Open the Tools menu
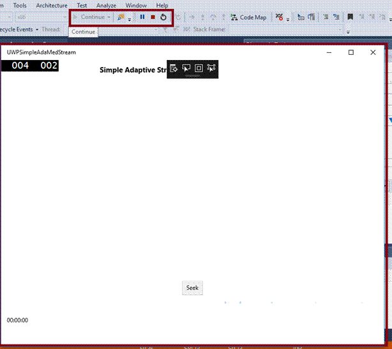 click(x=20, y=5)
